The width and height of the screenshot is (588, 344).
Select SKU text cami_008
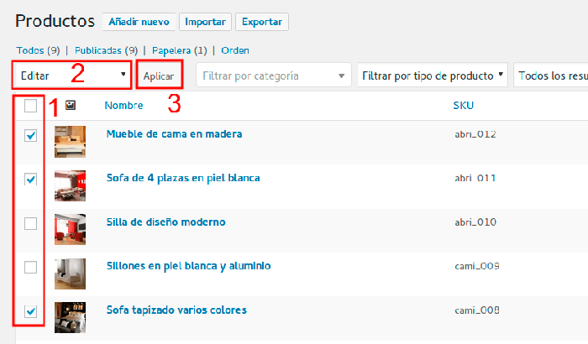coord(477,310)
